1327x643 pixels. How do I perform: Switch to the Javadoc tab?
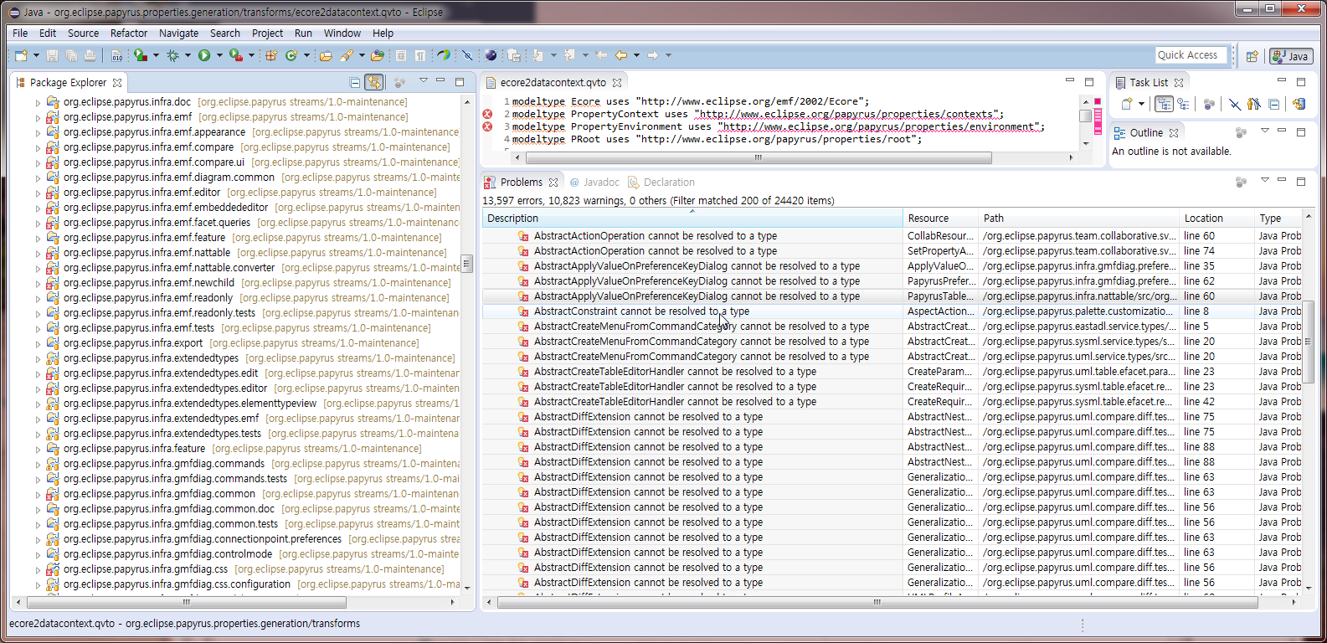click(594, 182)
